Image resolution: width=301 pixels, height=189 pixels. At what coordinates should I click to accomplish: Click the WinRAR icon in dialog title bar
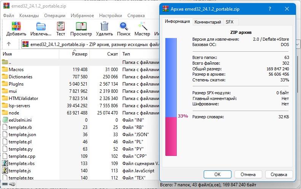click(165, 9)
